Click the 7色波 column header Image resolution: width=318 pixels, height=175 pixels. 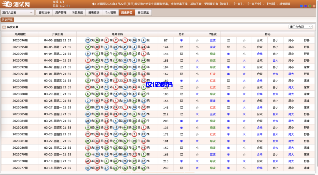click(x=213, y=34)
